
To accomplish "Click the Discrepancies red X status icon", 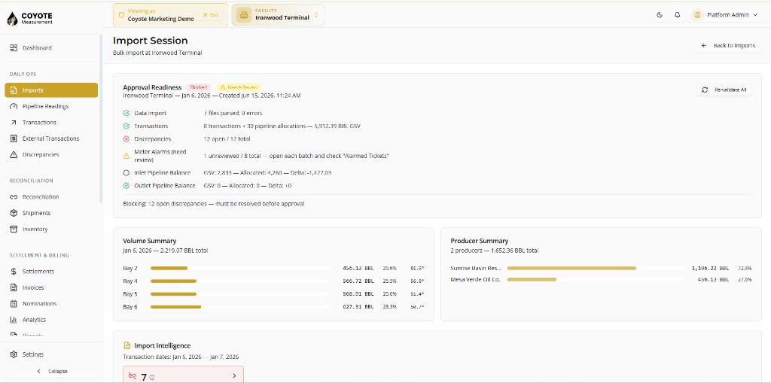I will tap(126, 138).
